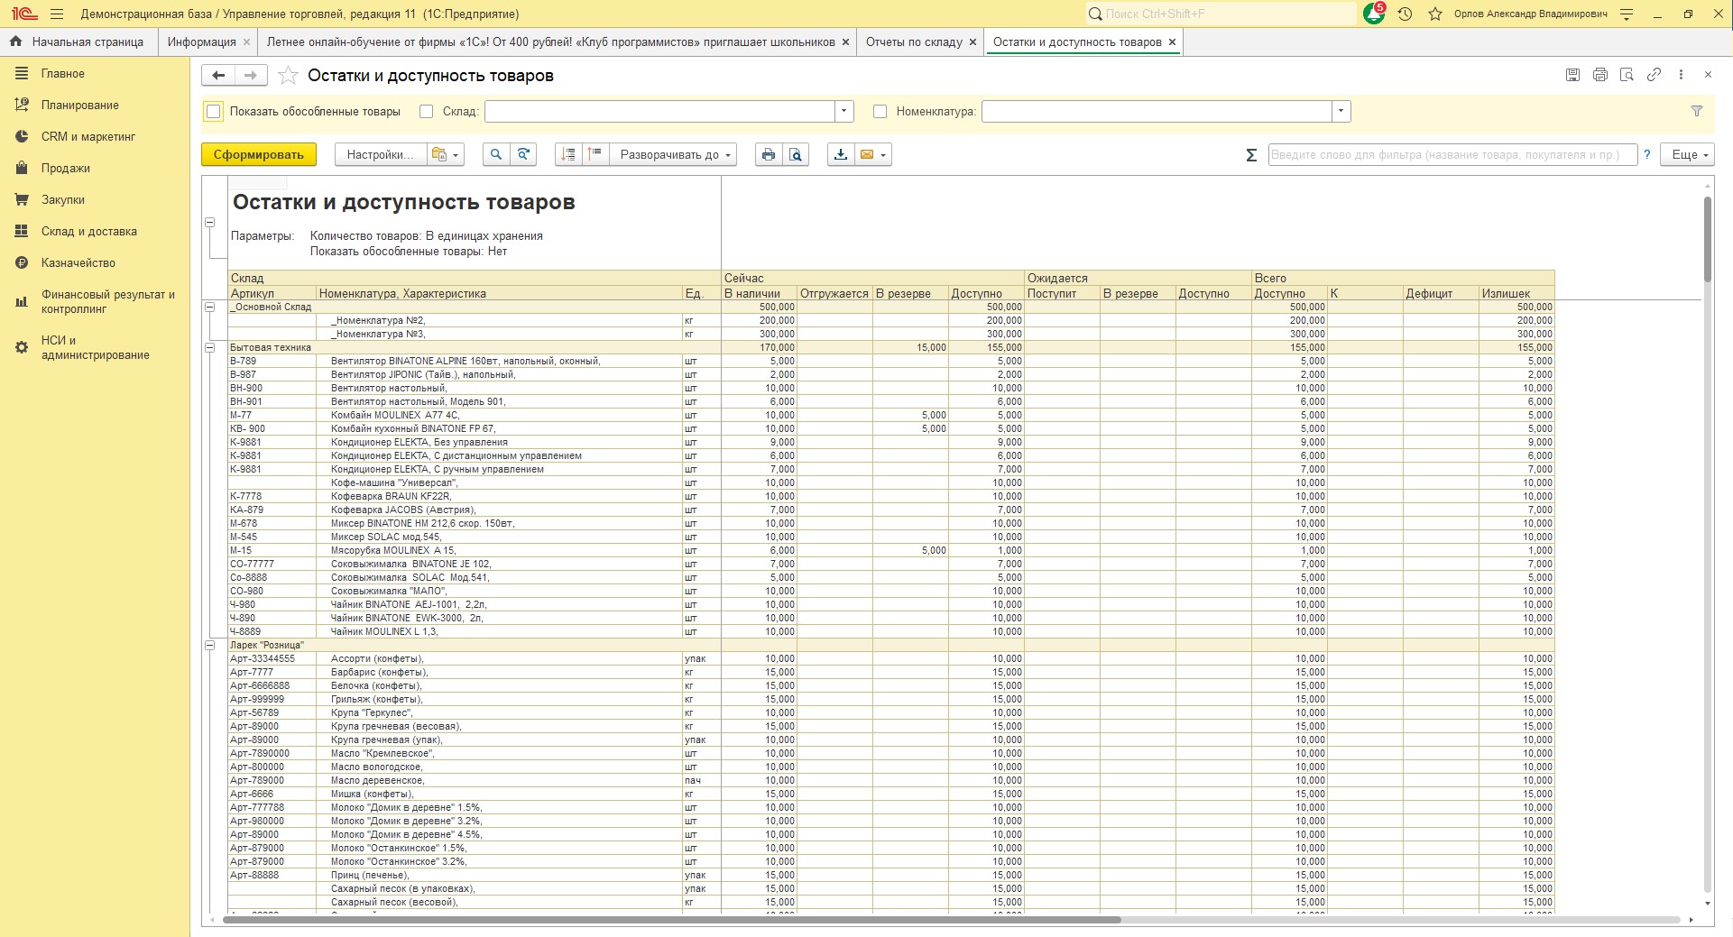
Task: Go forward with the right arrow
Action: (x=251, y=76)
